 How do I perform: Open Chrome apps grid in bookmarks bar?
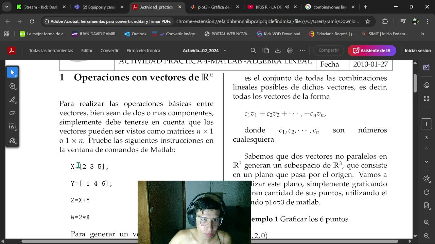7,34
